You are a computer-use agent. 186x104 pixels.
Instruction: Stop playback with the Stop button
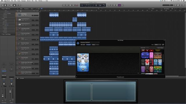(x=70, y=5)
